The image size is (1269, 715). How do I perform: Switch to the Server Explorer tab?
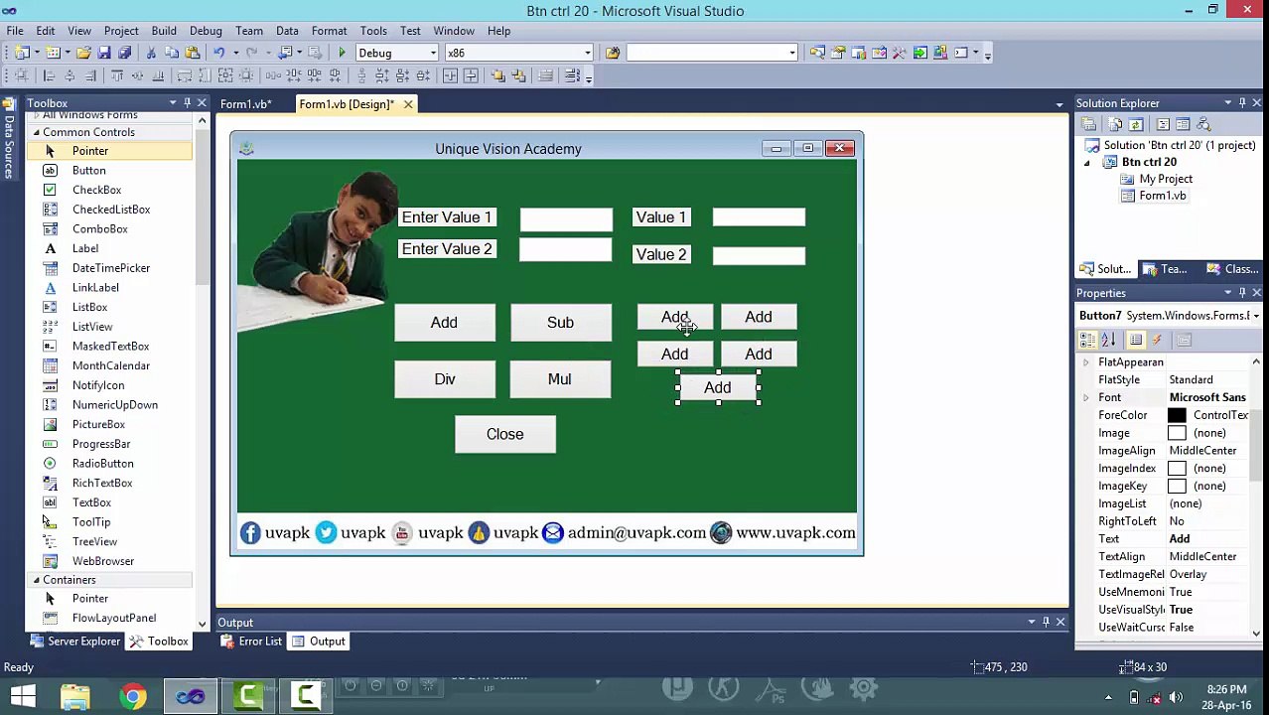pyautogui.click(x=74, y=642)
